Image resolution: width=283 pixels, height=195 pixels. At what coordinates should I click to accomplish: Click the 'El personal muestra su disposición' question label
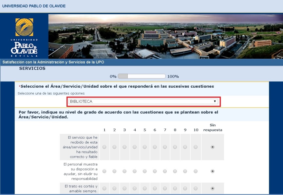coord(81,171)
